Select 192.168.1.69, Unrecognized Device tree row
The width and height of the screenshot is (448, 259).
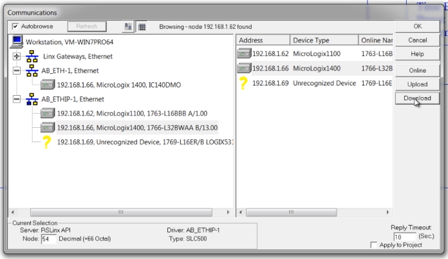[x=145, y=142]
